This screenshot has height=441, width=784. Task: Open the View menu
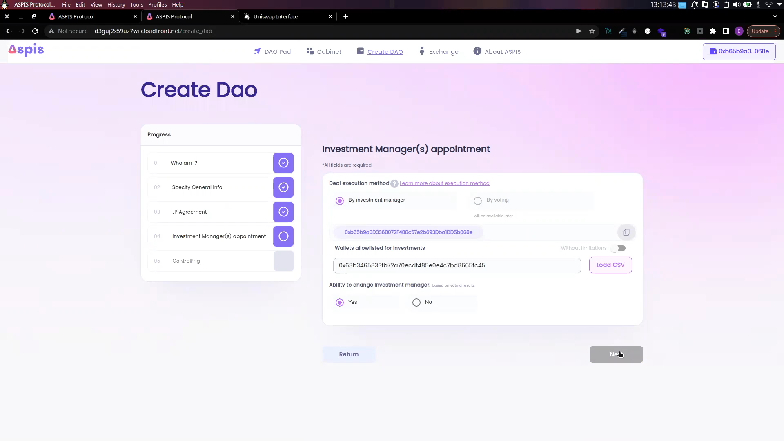click(x=96, y=4)
